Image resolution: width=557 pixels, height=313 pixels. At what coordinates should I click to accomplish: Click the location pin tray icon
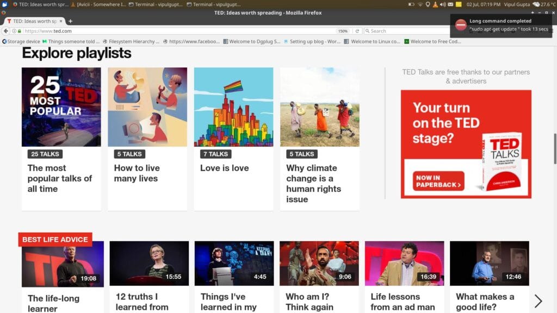click(428, 4)
